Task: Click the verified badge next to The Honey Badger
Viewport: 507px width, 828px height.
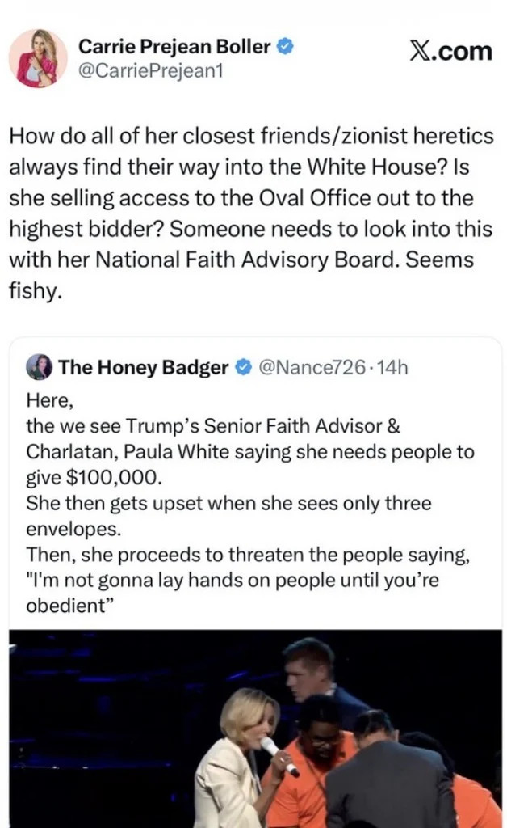Action: pyautogui.click(x=242, y=368)
